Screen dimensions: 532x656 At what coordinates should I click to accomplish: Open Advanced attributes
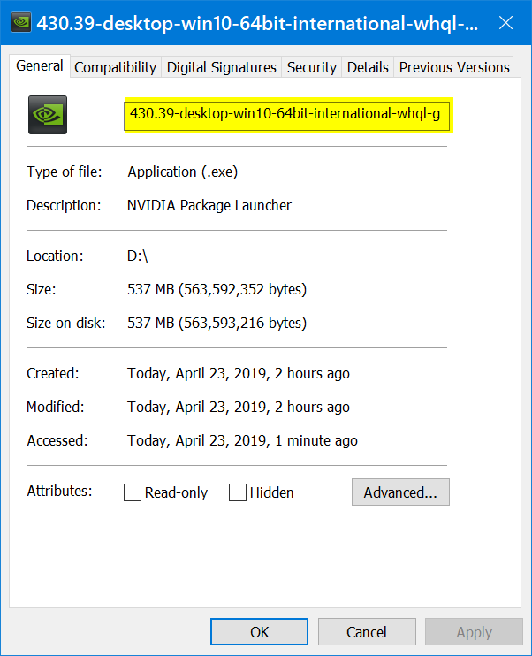(400, 492)
